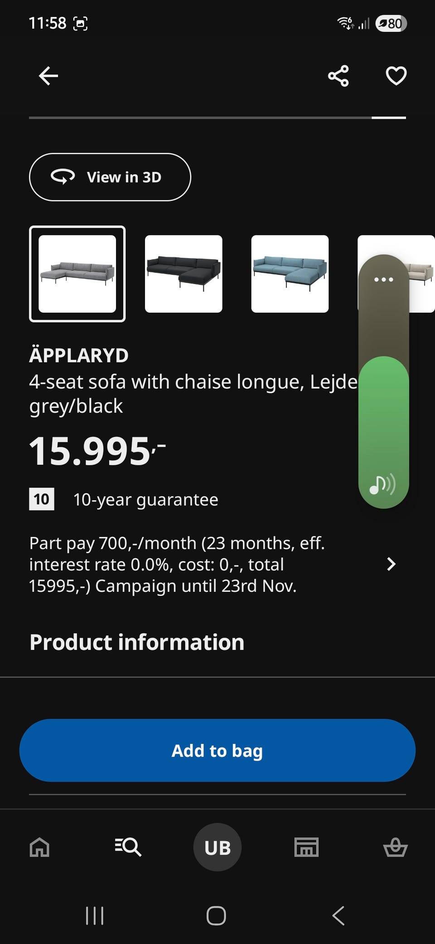Open the shopping basket tab
Image resolution: width=435 pixels, height=944 pixels.
tap(395, 847)
